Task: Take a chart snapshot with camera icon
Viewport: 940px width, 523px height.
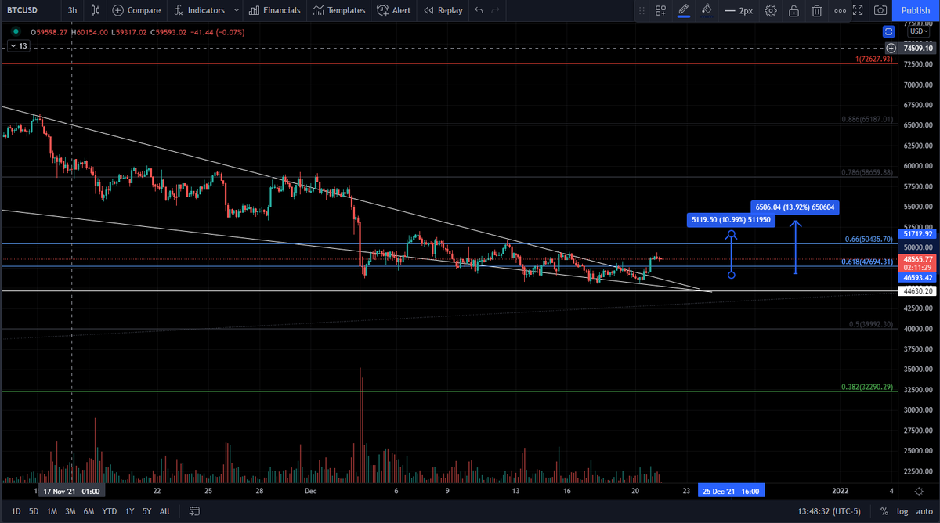Action: tap(881, 10)
